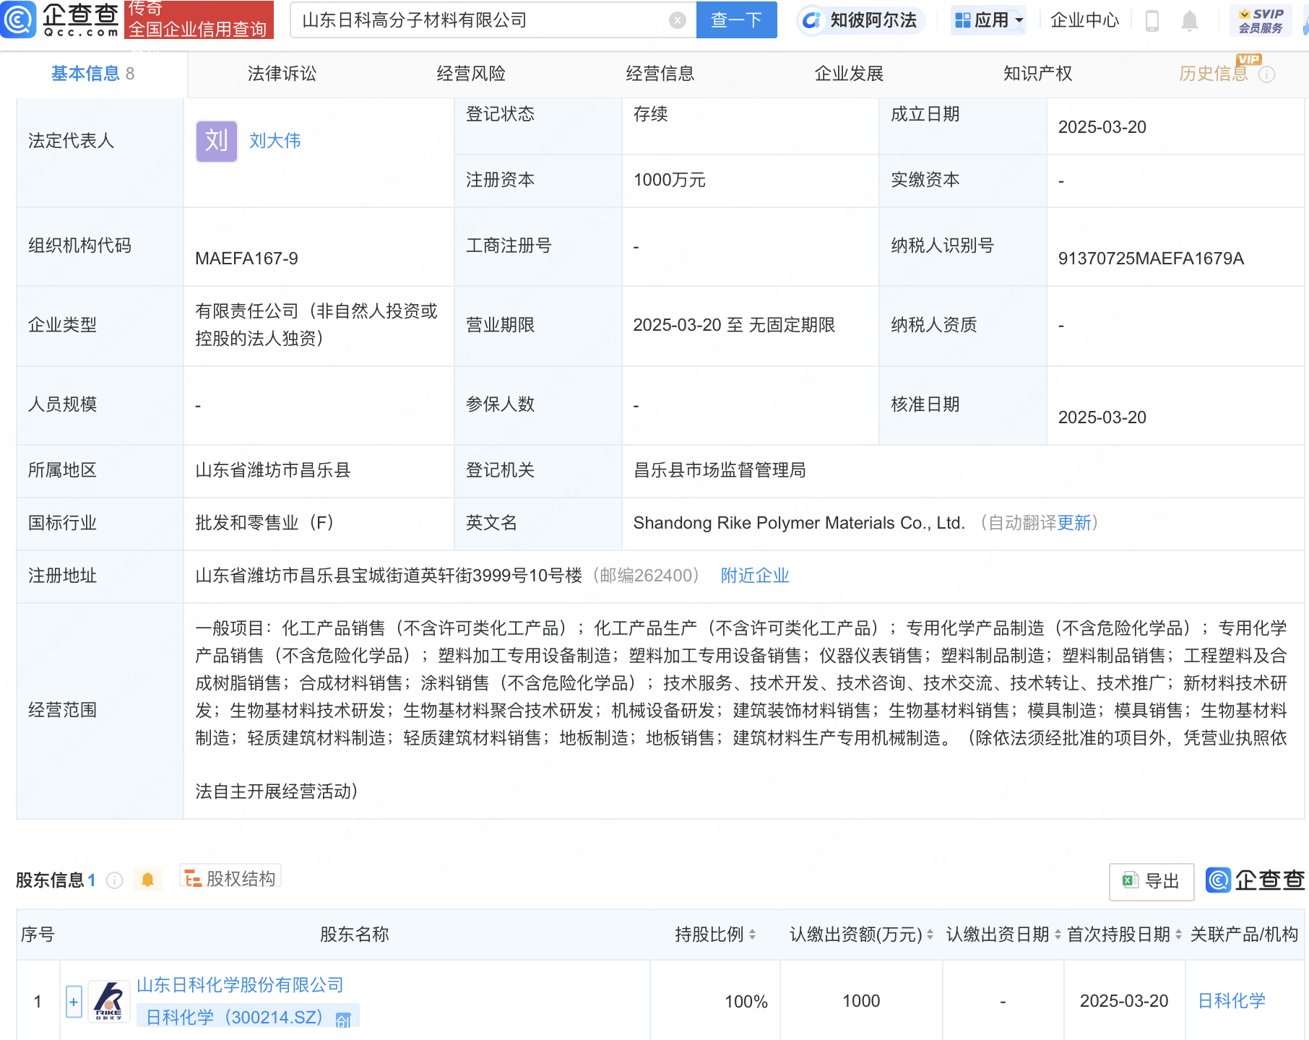Select the 100% shareholding value
1309x1040 pixels.
tap(746, 1002)
